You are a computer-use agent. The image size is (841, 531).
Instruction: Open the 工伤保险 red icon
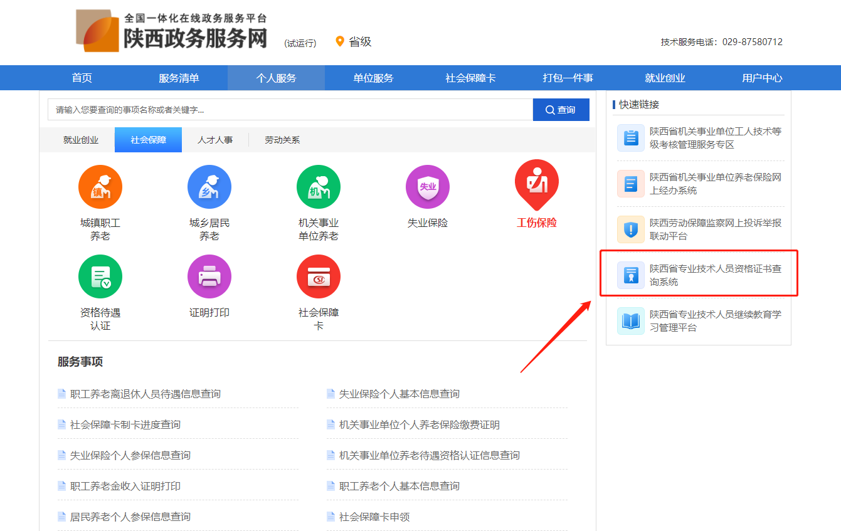(536, 183)
